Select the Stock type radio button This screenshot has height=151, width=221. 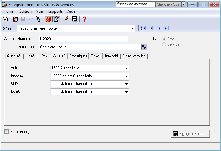[x=164, y=39]
